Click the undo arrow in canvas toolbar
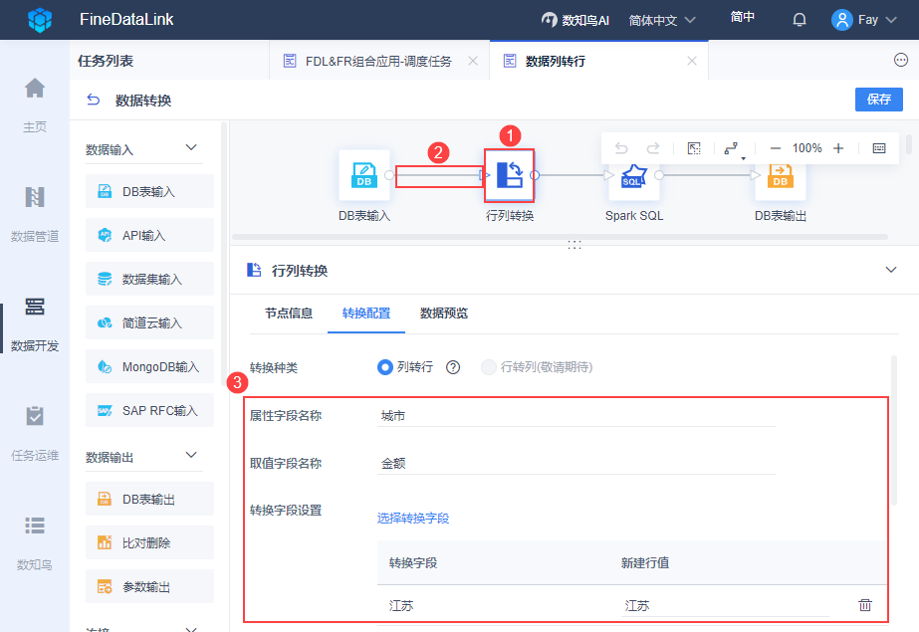 click(621, 148)
